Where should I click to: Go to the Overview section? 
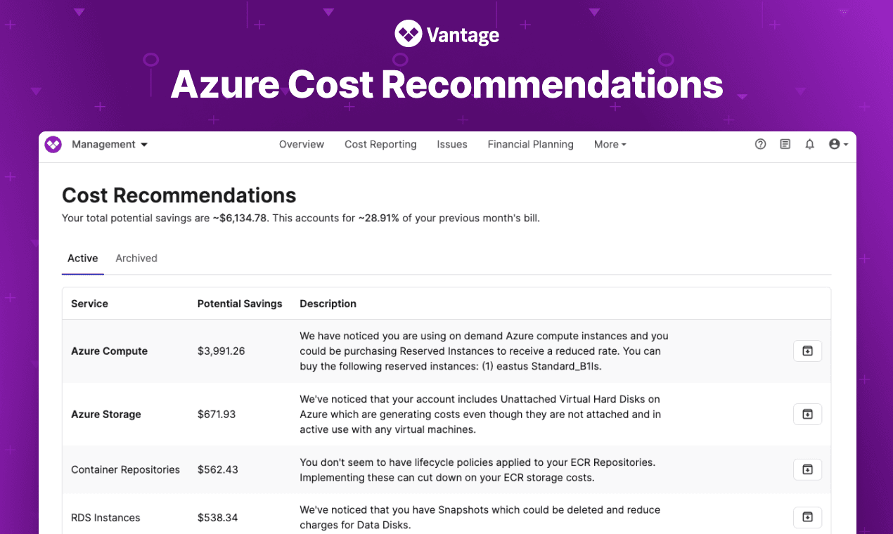pyautogui.click(x=301, y=144)
